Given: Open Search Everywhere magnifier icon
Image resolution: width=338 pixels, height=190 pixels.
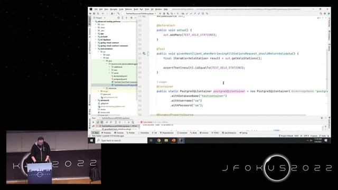Looking at the screenshot, I should [x=321, y=14].
